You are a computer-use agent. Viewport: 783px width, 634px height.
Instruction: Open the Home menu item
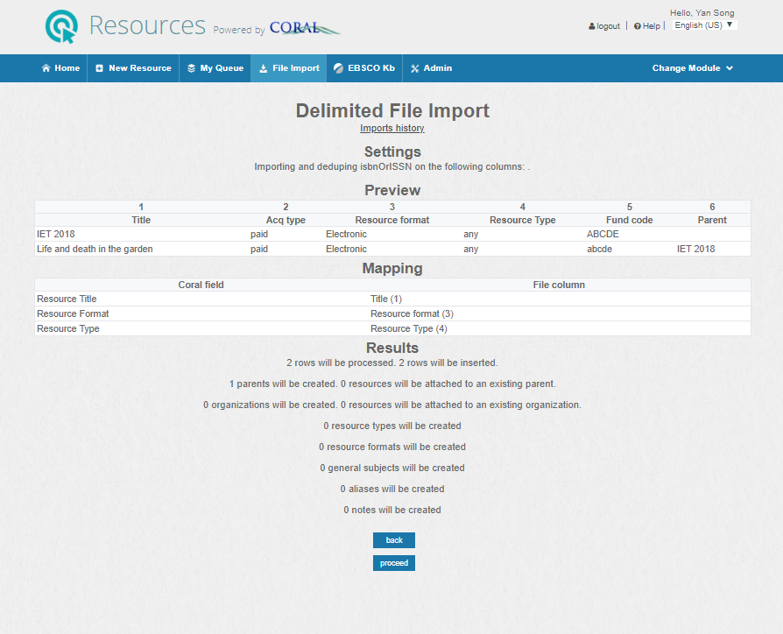(60, 68)
